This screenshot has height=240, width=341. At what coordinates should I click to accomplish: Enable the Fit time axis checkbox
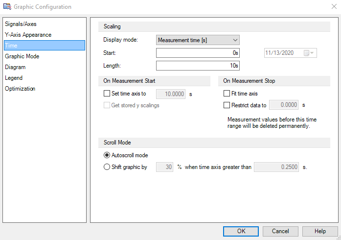(x=227, y=94)
